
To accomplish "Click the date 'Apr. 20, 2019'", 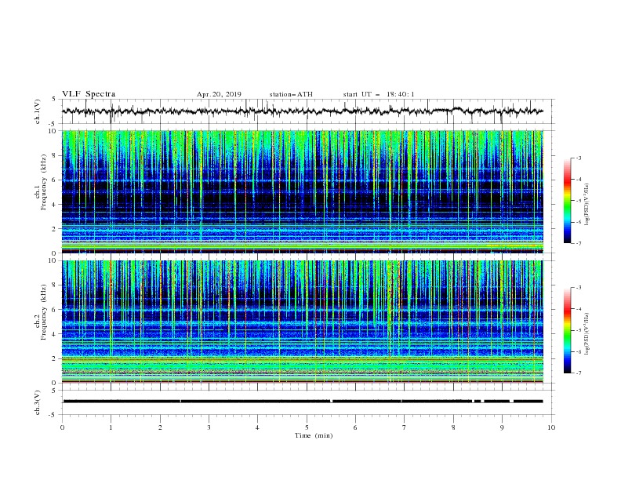I will tap(219, 94).
